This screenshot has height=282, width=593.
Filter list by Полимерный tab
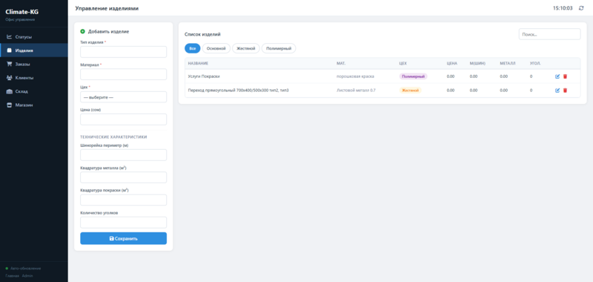[279, 48]
